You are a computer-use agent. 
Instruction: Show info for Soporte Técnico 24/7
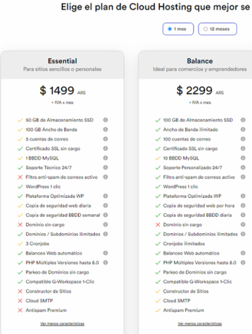[105, 168]
